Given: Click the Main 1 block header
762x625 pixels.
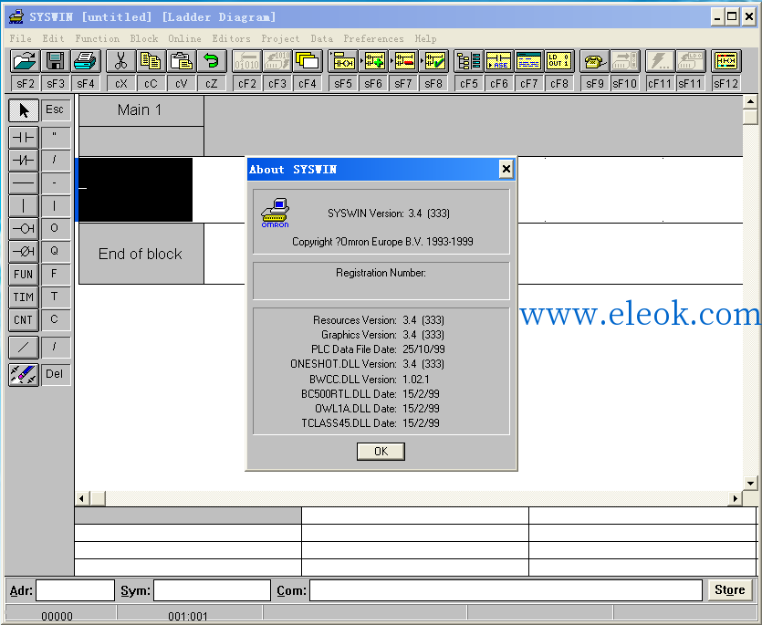Looking at the screenshot, I should pyautogui.click(x=141, y=110).
